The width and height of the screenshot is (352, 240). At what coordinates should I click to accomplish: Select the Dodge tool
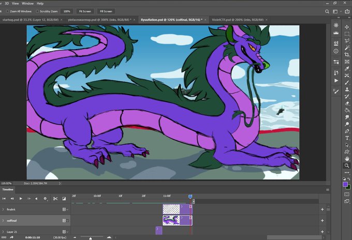(347, 124)
